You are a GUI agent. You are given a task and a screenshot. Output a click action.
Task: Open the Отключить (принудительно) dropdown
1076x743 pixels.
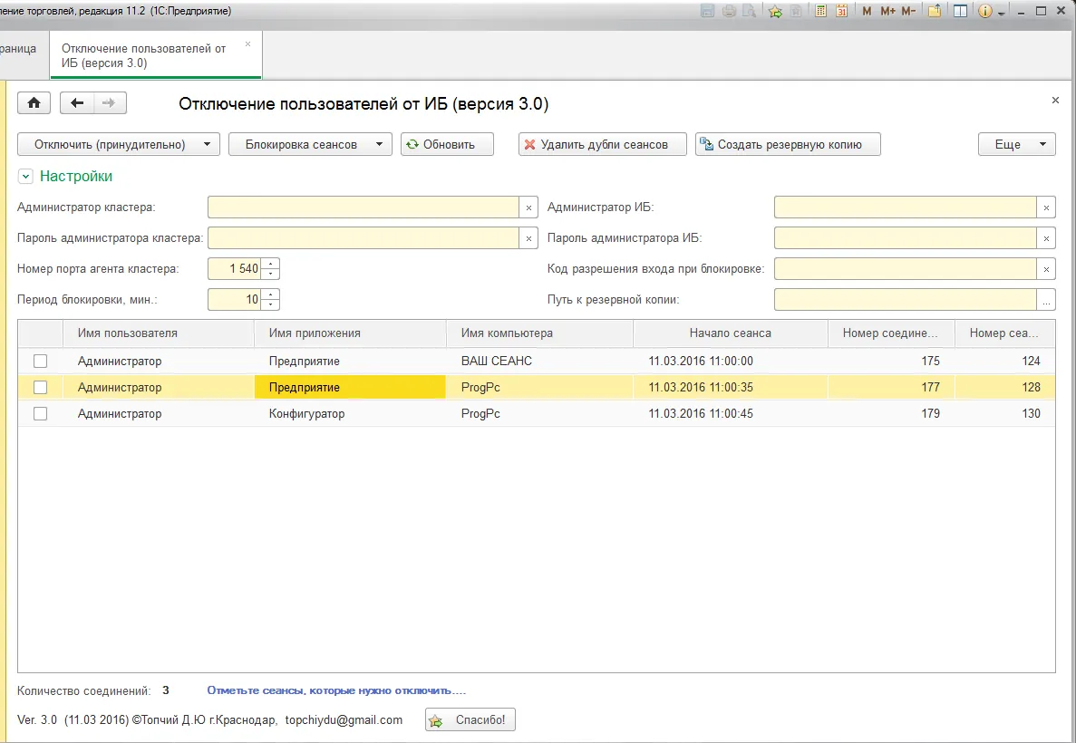click(x=119, y=145)
